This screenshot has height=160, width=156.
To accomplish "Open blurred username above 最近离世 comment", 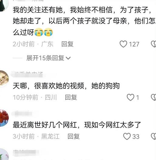I will tap(23, 114).
